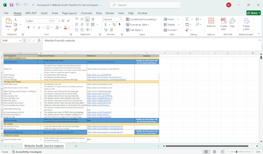
Task: Undo the last action
Action: (17, 5)
